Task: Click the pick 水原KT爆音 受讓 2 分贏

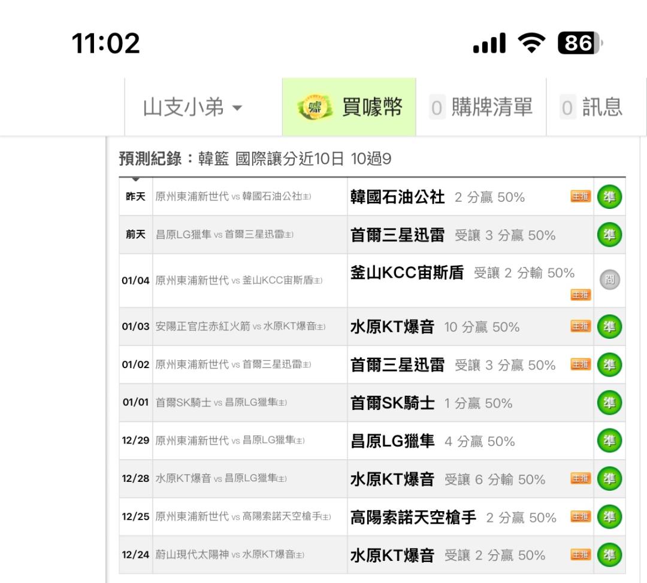Action: click(x=448, y=555)
